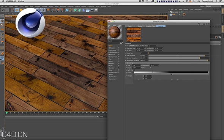The width and height of the screenshot is (224, 140).
Task: Toggle the Z axis lock icon
Action: 43,10
